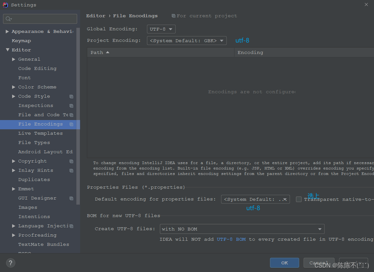374x272 pixels.
Task: Expand the Inlay Hints node arrow
Action: click(14, 170)
